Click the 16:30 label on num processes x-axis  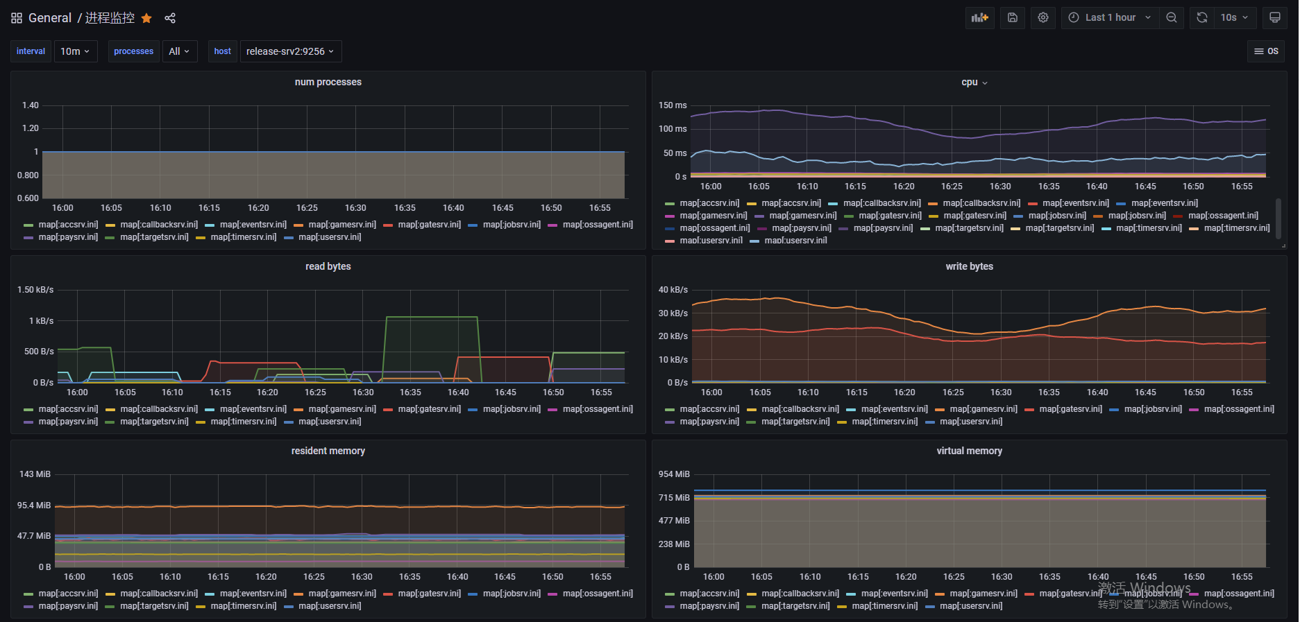(x=355, y=208)
